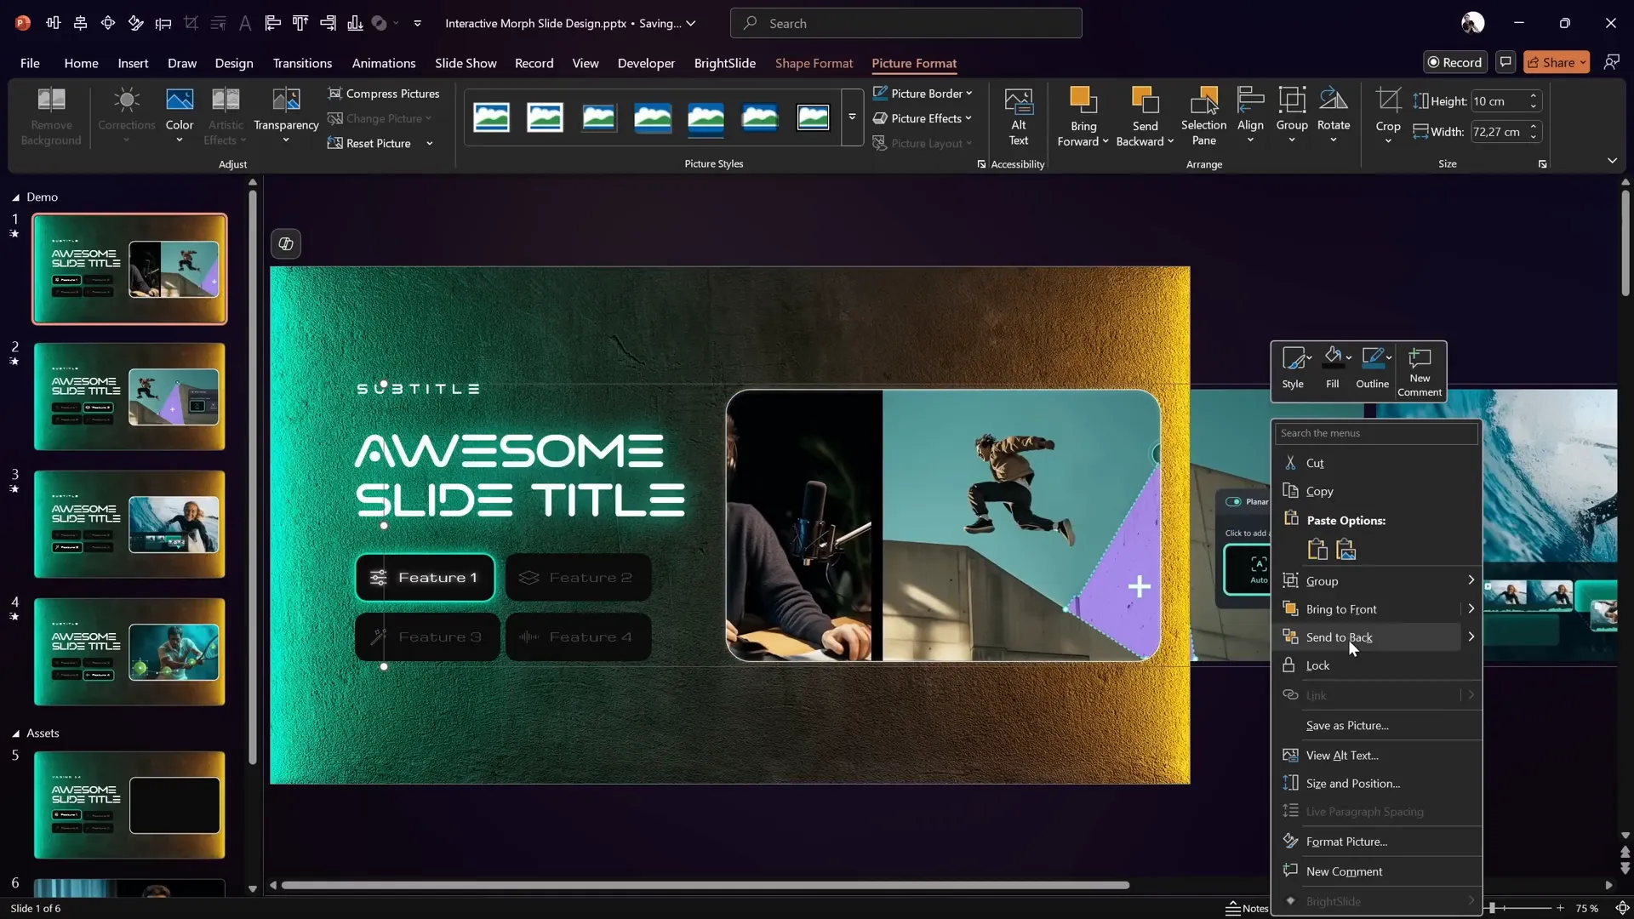Switch to Transitions tab
Screen dimensions: 1634x919
point(302,63)
